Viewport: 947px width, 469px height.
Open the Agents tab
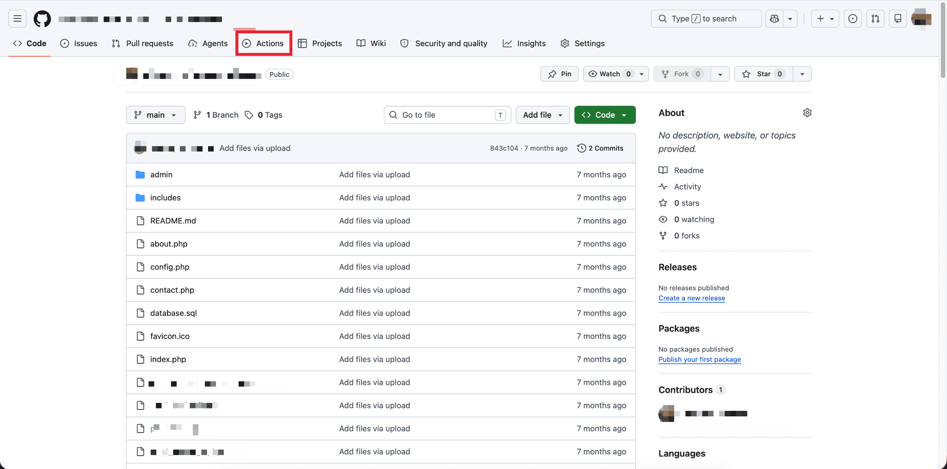[208, 43]
